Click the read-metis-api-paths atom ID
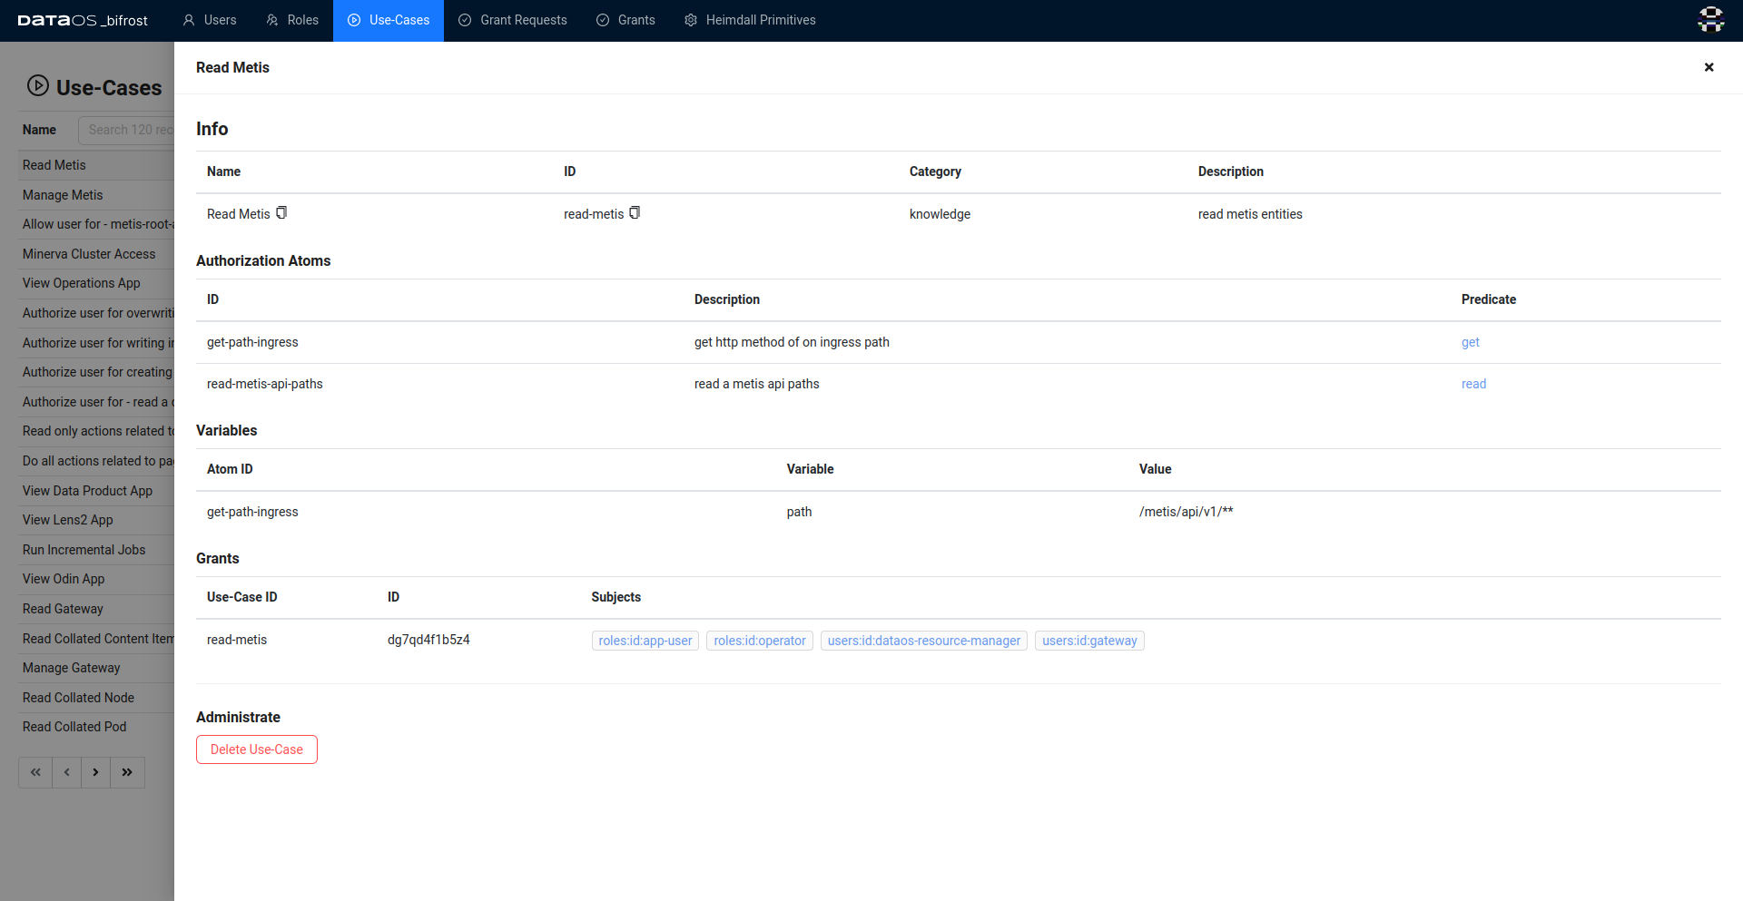Image resolution: width=1743 pixels, height=901 pixels. (x=265, y=384)
